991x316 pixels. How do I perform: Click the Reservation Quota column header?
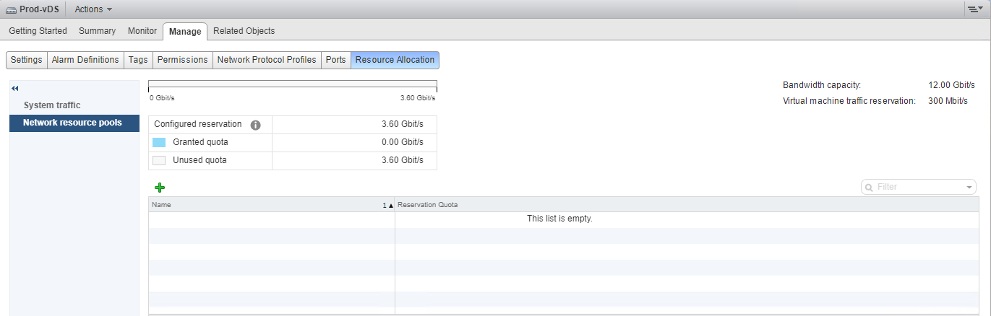[427, 205]
